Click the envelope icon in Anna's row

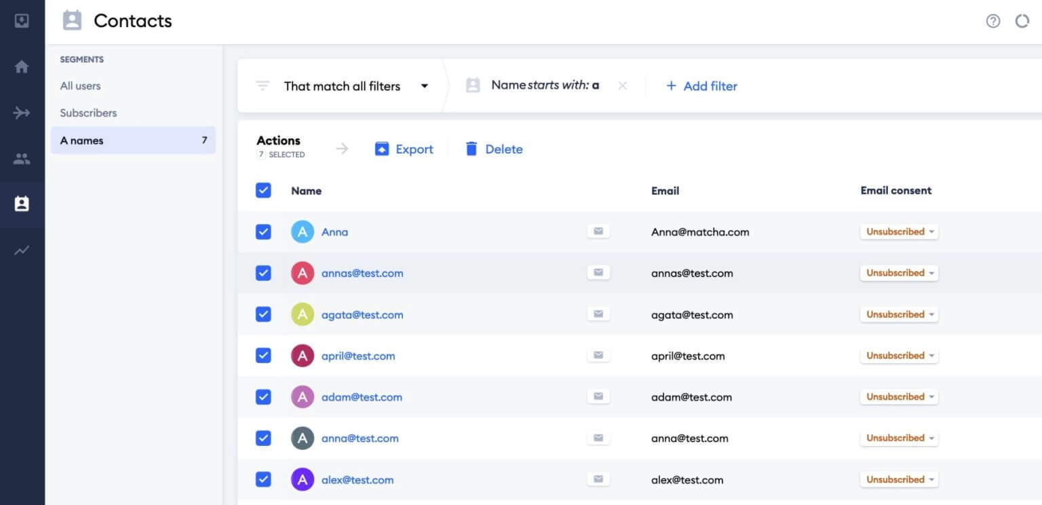(598, 232)
